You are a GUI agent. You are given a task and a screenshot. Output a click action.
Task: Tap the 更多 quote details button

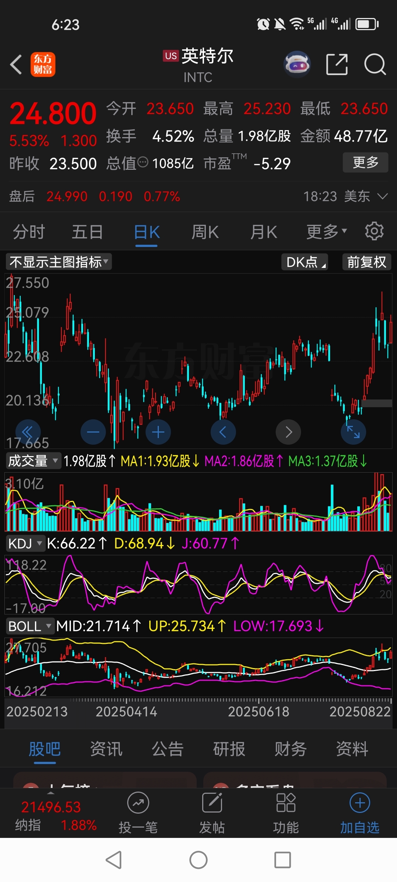tap(365, 162)
